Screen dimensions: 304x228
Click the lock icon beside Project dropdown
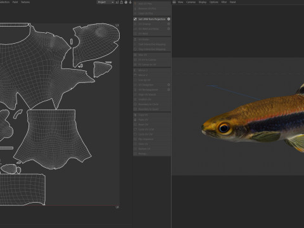[x=122, y=2]
